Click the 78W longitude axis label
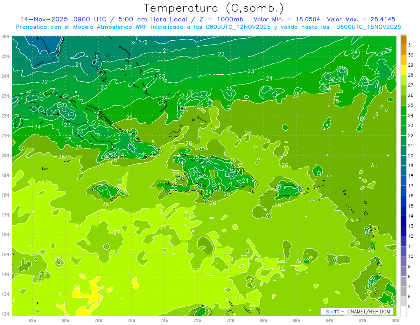The image size is (420, 325). tap(98, 320)
